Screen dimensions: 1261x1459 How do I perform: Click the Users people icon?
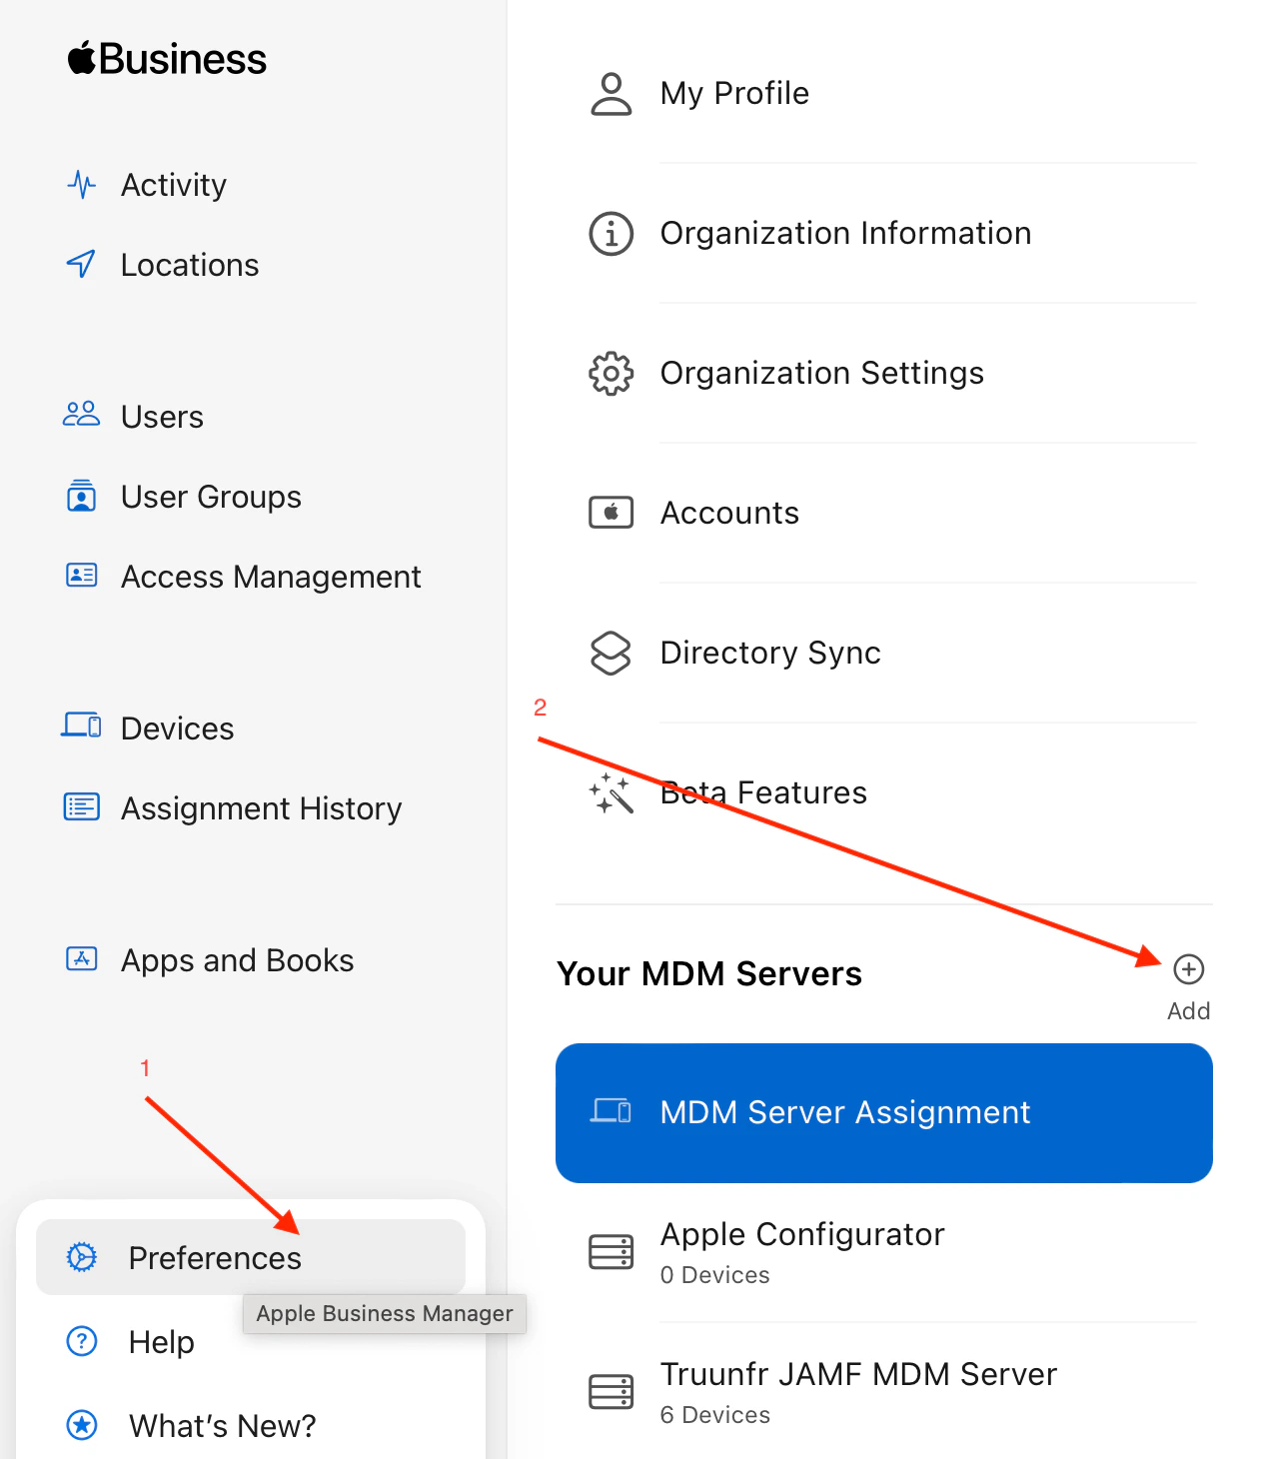(x=81, y=415)
